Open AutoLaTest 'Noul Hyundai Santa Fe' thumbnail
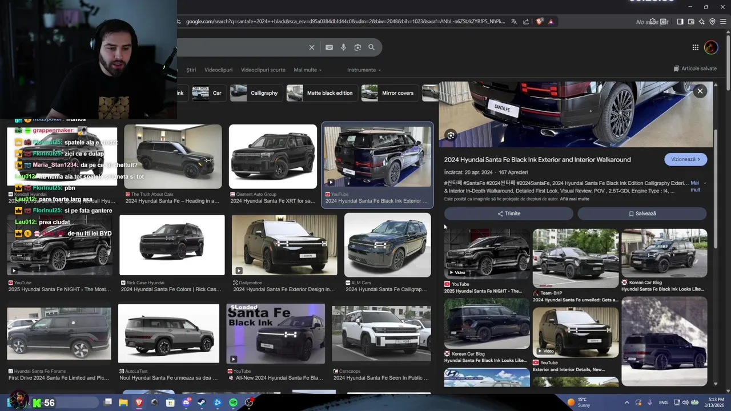731x411 pixels. (x=168, y=333)
